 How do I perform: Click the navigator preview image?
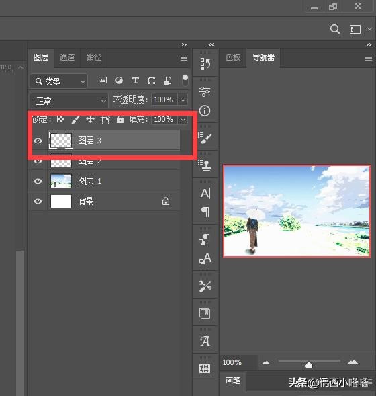click(x=297, y=211)
